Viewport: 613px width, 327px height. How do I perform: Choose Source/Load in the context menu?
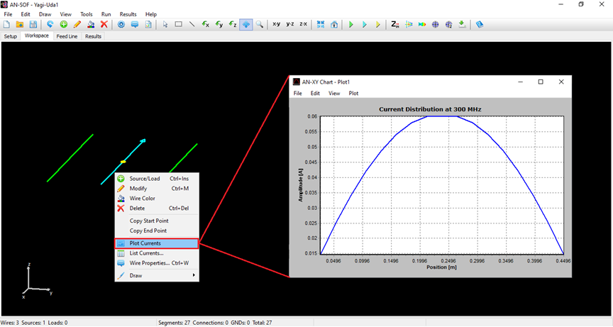[x=157, y=179]
